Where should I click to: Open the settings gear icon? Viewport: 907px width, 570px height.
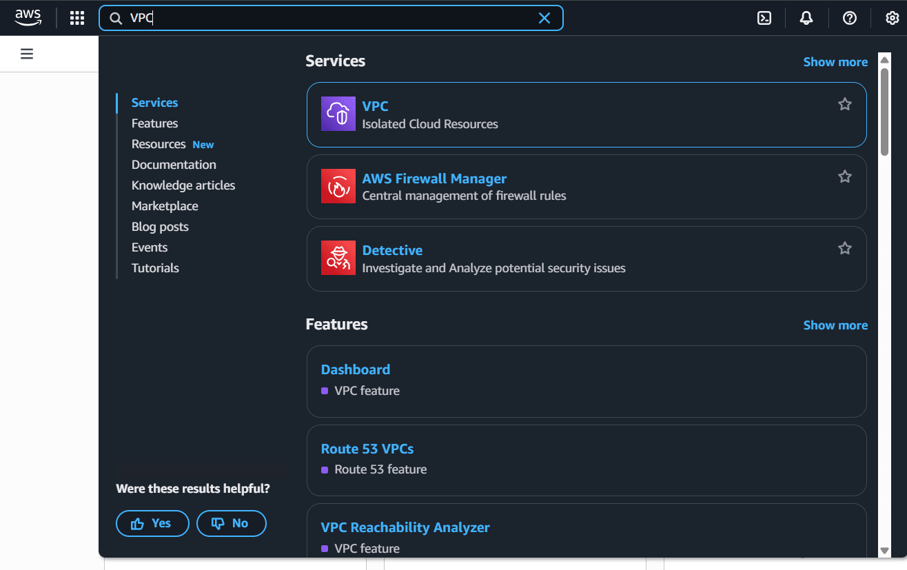892,18
